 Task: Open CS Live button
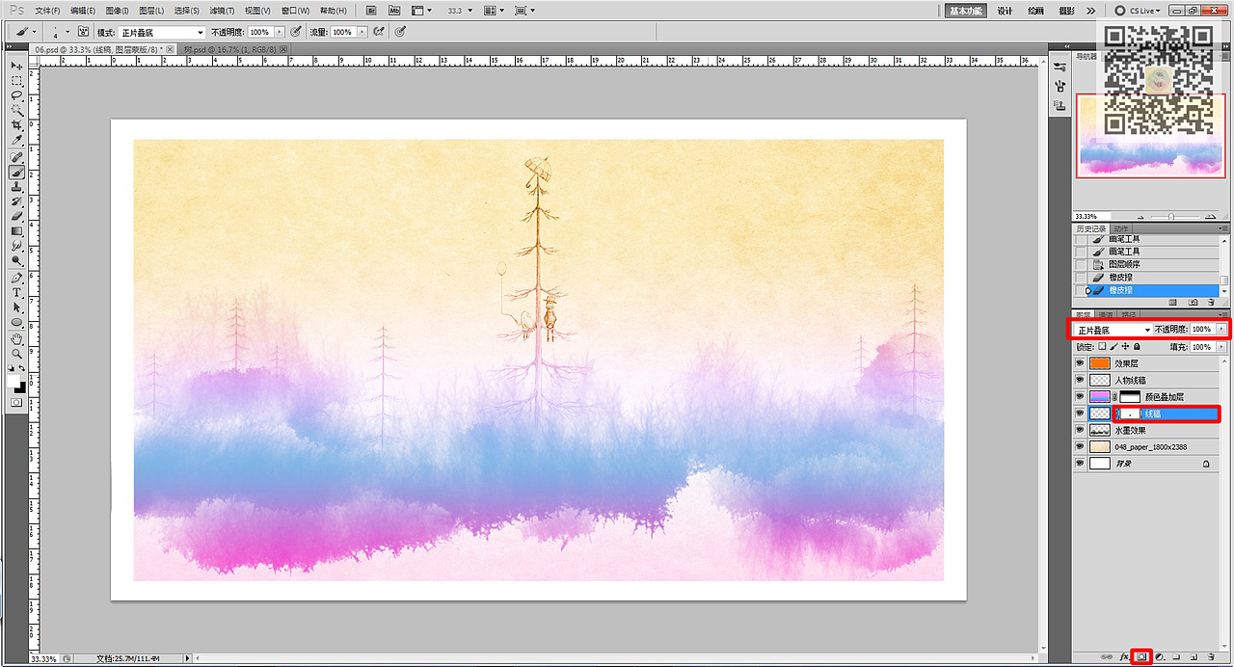(x=1138, y=11)
